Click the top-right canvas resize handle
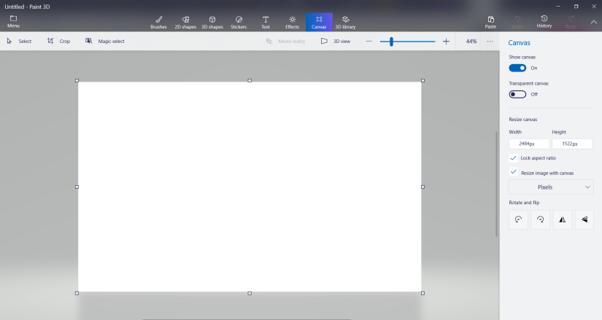 422,81
